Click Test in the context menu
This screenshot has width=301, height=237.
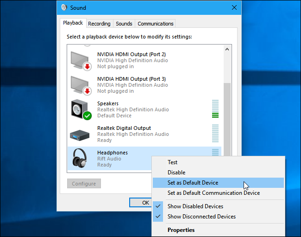172,162
